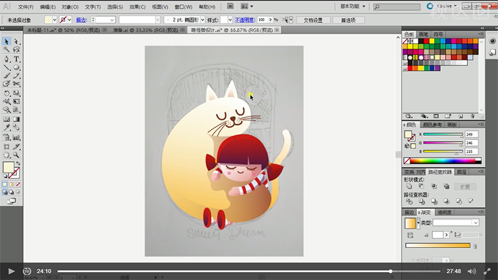Select the Paintbrush tool
Image resolution: width=498 pixels, height=280 pixels.
tap(6, 75)
